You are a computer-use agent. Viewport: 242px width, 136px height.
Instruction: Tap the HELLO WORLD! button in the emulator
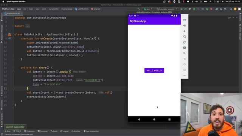[154, 71]
